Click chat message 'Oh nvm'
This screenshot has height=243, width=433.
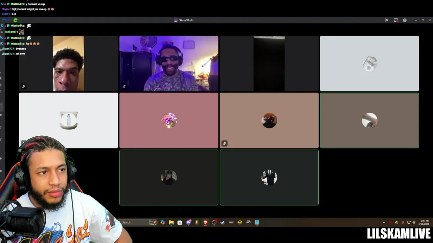pyautogui.click(x=20, y=54)
